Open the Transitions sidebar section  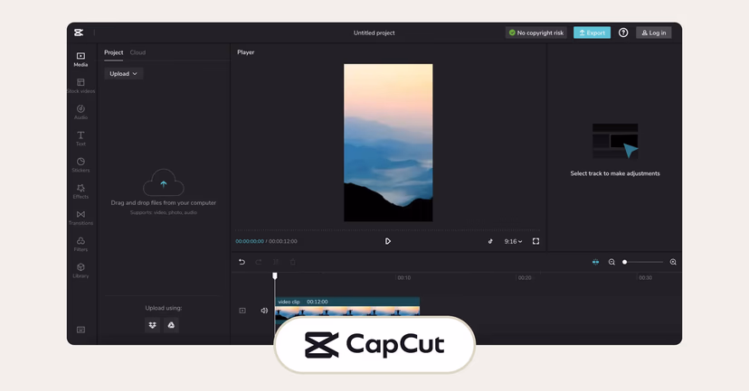[81, 218]
